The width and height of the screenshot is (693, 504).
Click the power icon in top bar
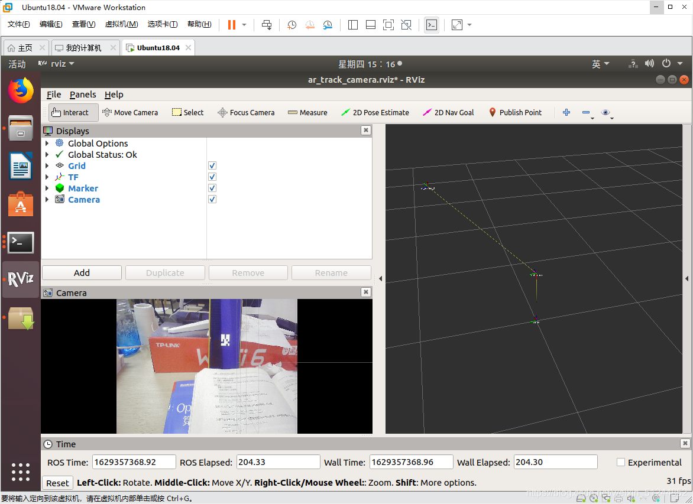(666, 64)
